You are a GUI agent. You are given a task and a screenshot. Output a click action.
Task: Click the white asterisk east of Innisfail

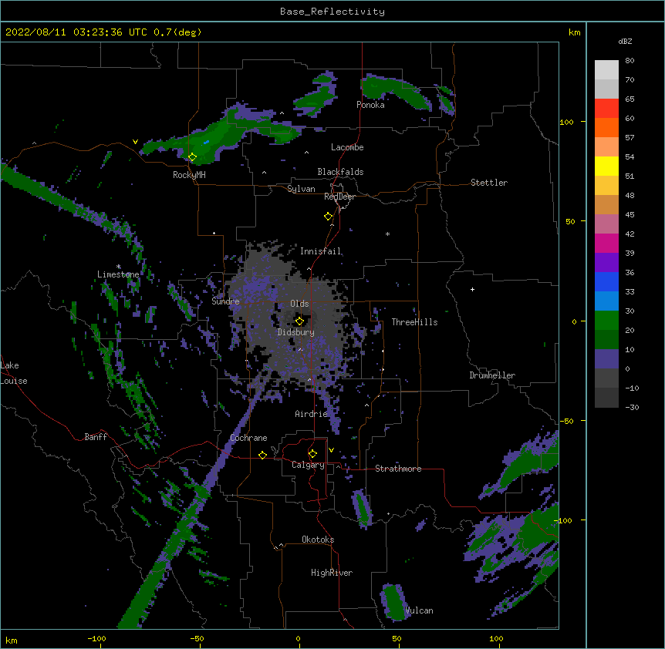[x=387, y=234]
